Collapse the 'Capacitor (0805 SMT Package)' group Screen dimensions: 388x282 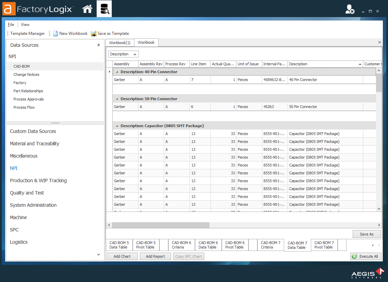point(117,125)
